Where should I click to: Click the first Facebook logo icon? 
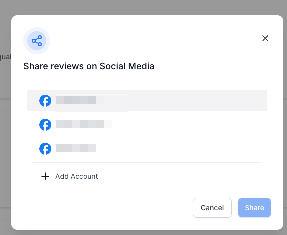pyautogui.click(x=45, y=101)
